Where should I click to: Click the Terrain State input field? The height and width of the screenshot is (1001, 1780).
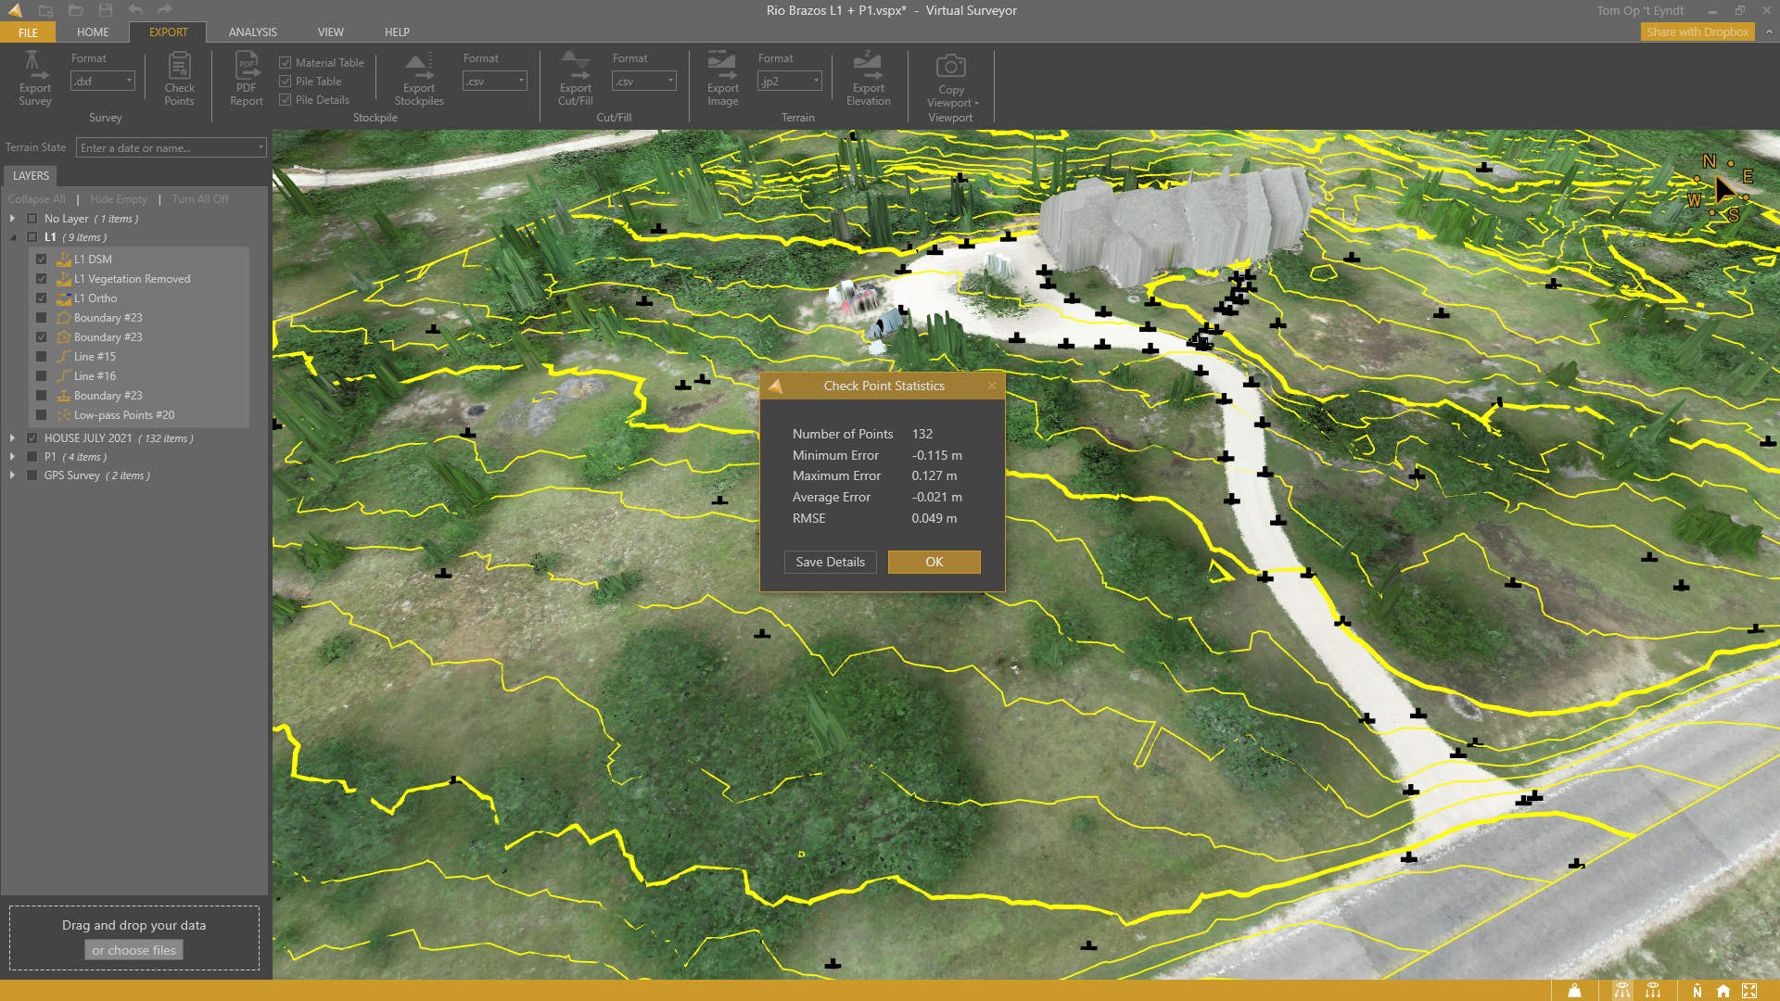(x=167, y=148)
